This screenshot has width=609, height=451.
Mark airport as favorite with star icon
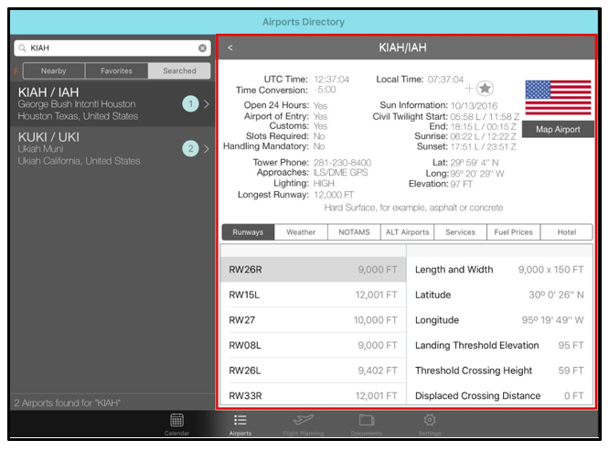(x=486, y=89)
